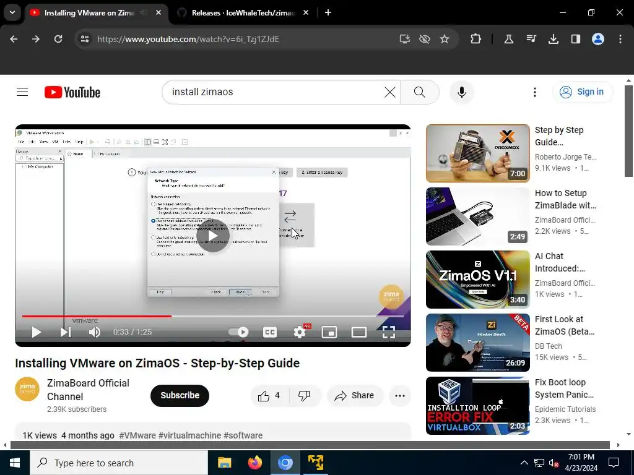Screen dimensions: 634x475
Task: Open the browser profile avatar
Action: pos(598,39)
